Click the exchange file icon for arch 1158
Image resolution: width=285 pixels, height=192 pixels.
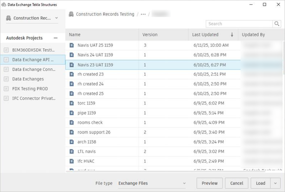[72, 142]
